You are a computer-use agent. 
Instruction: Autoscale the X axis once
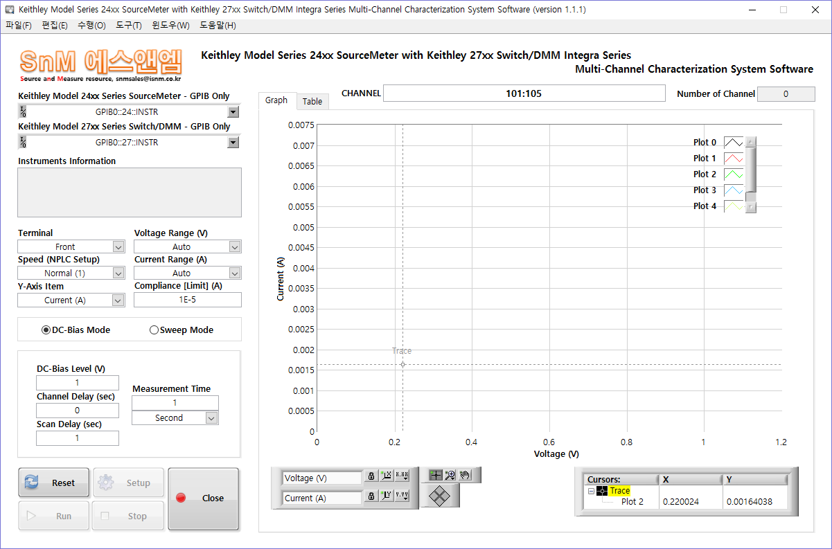point(387,476)
